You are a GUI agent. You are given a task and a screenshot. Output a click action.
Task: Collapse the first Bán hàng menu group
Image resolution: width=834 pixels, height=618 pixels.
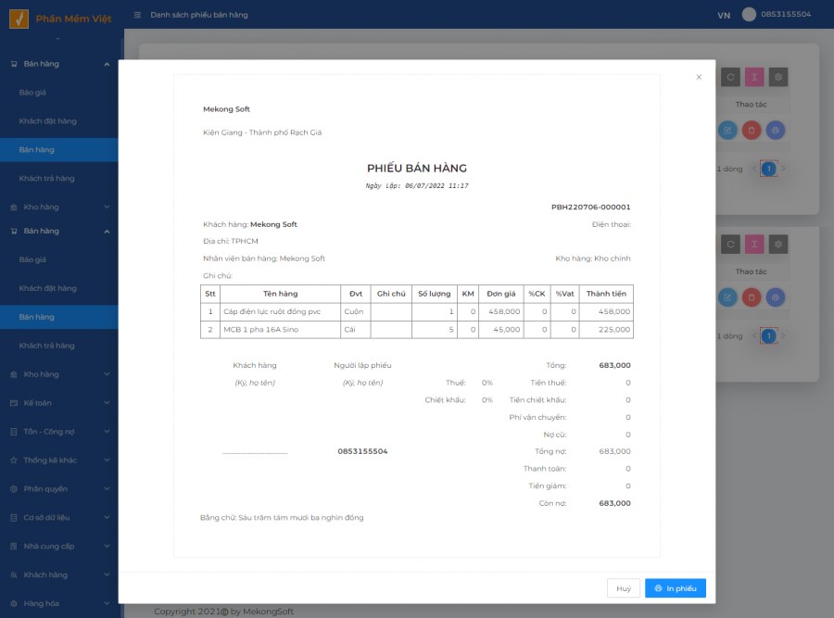click(x=59, y=64)
